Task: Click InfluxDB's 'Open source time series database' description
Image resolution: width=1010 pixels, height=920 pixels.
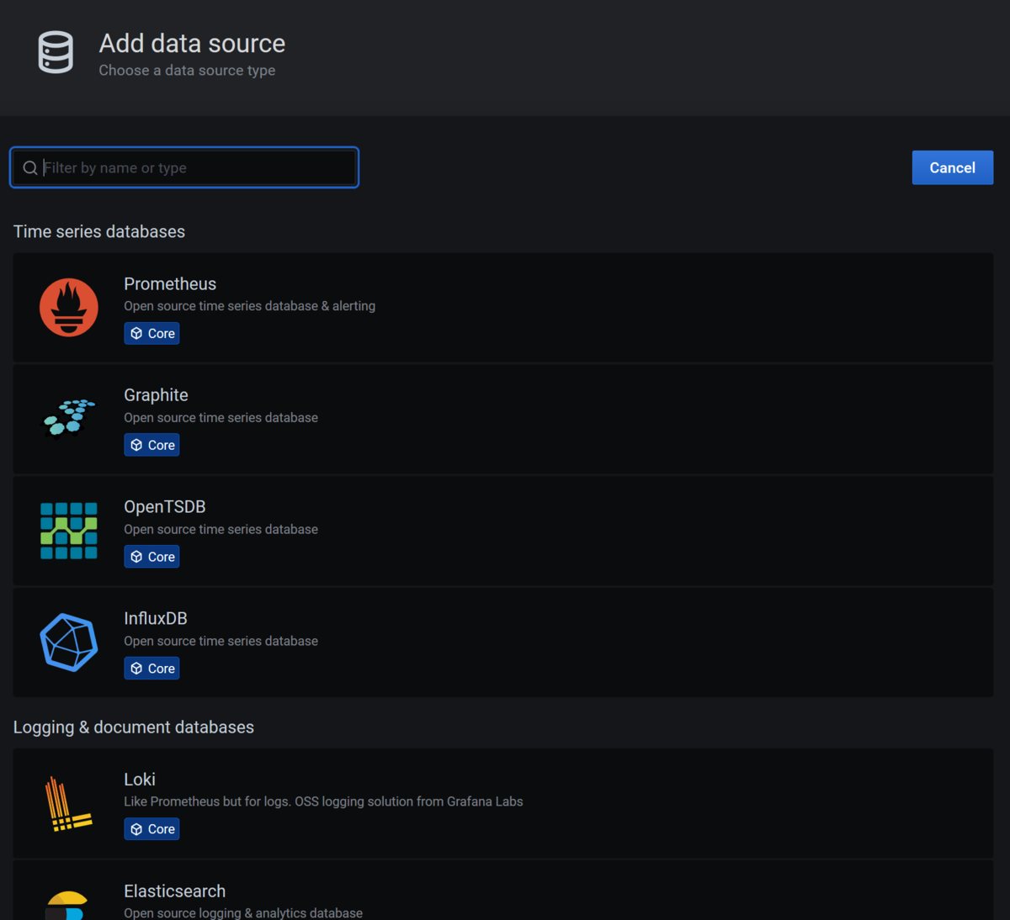Action: pyautogui.click(x=221, y=641)
